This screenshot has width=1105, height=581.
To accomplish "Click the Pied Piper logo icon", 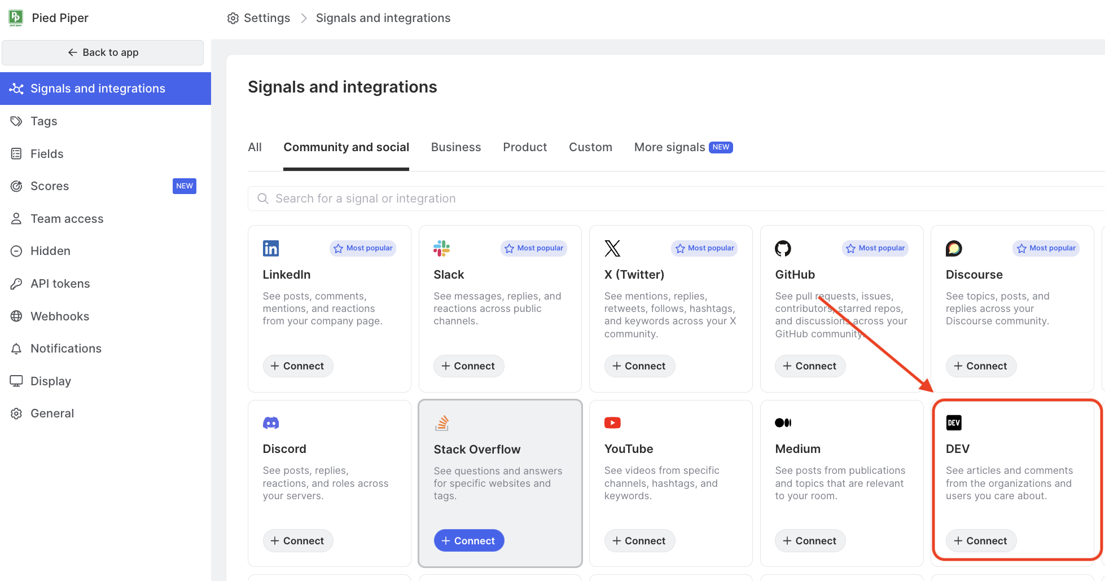I will pyautogui.click(x=16, y=18).
